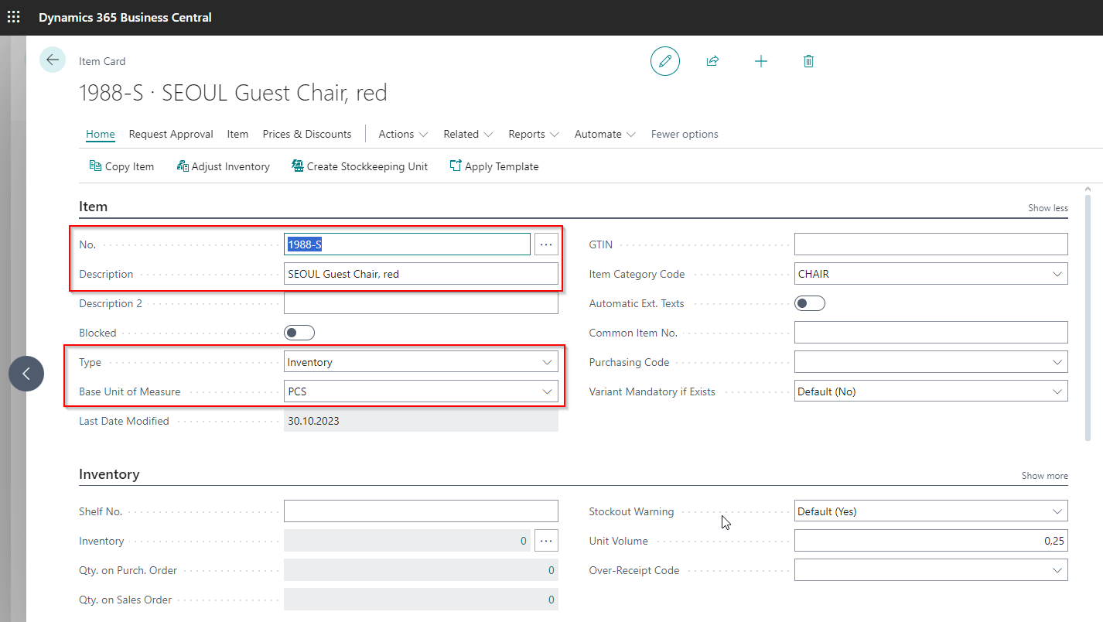Click the left chevron circle on side

point(26,374)
